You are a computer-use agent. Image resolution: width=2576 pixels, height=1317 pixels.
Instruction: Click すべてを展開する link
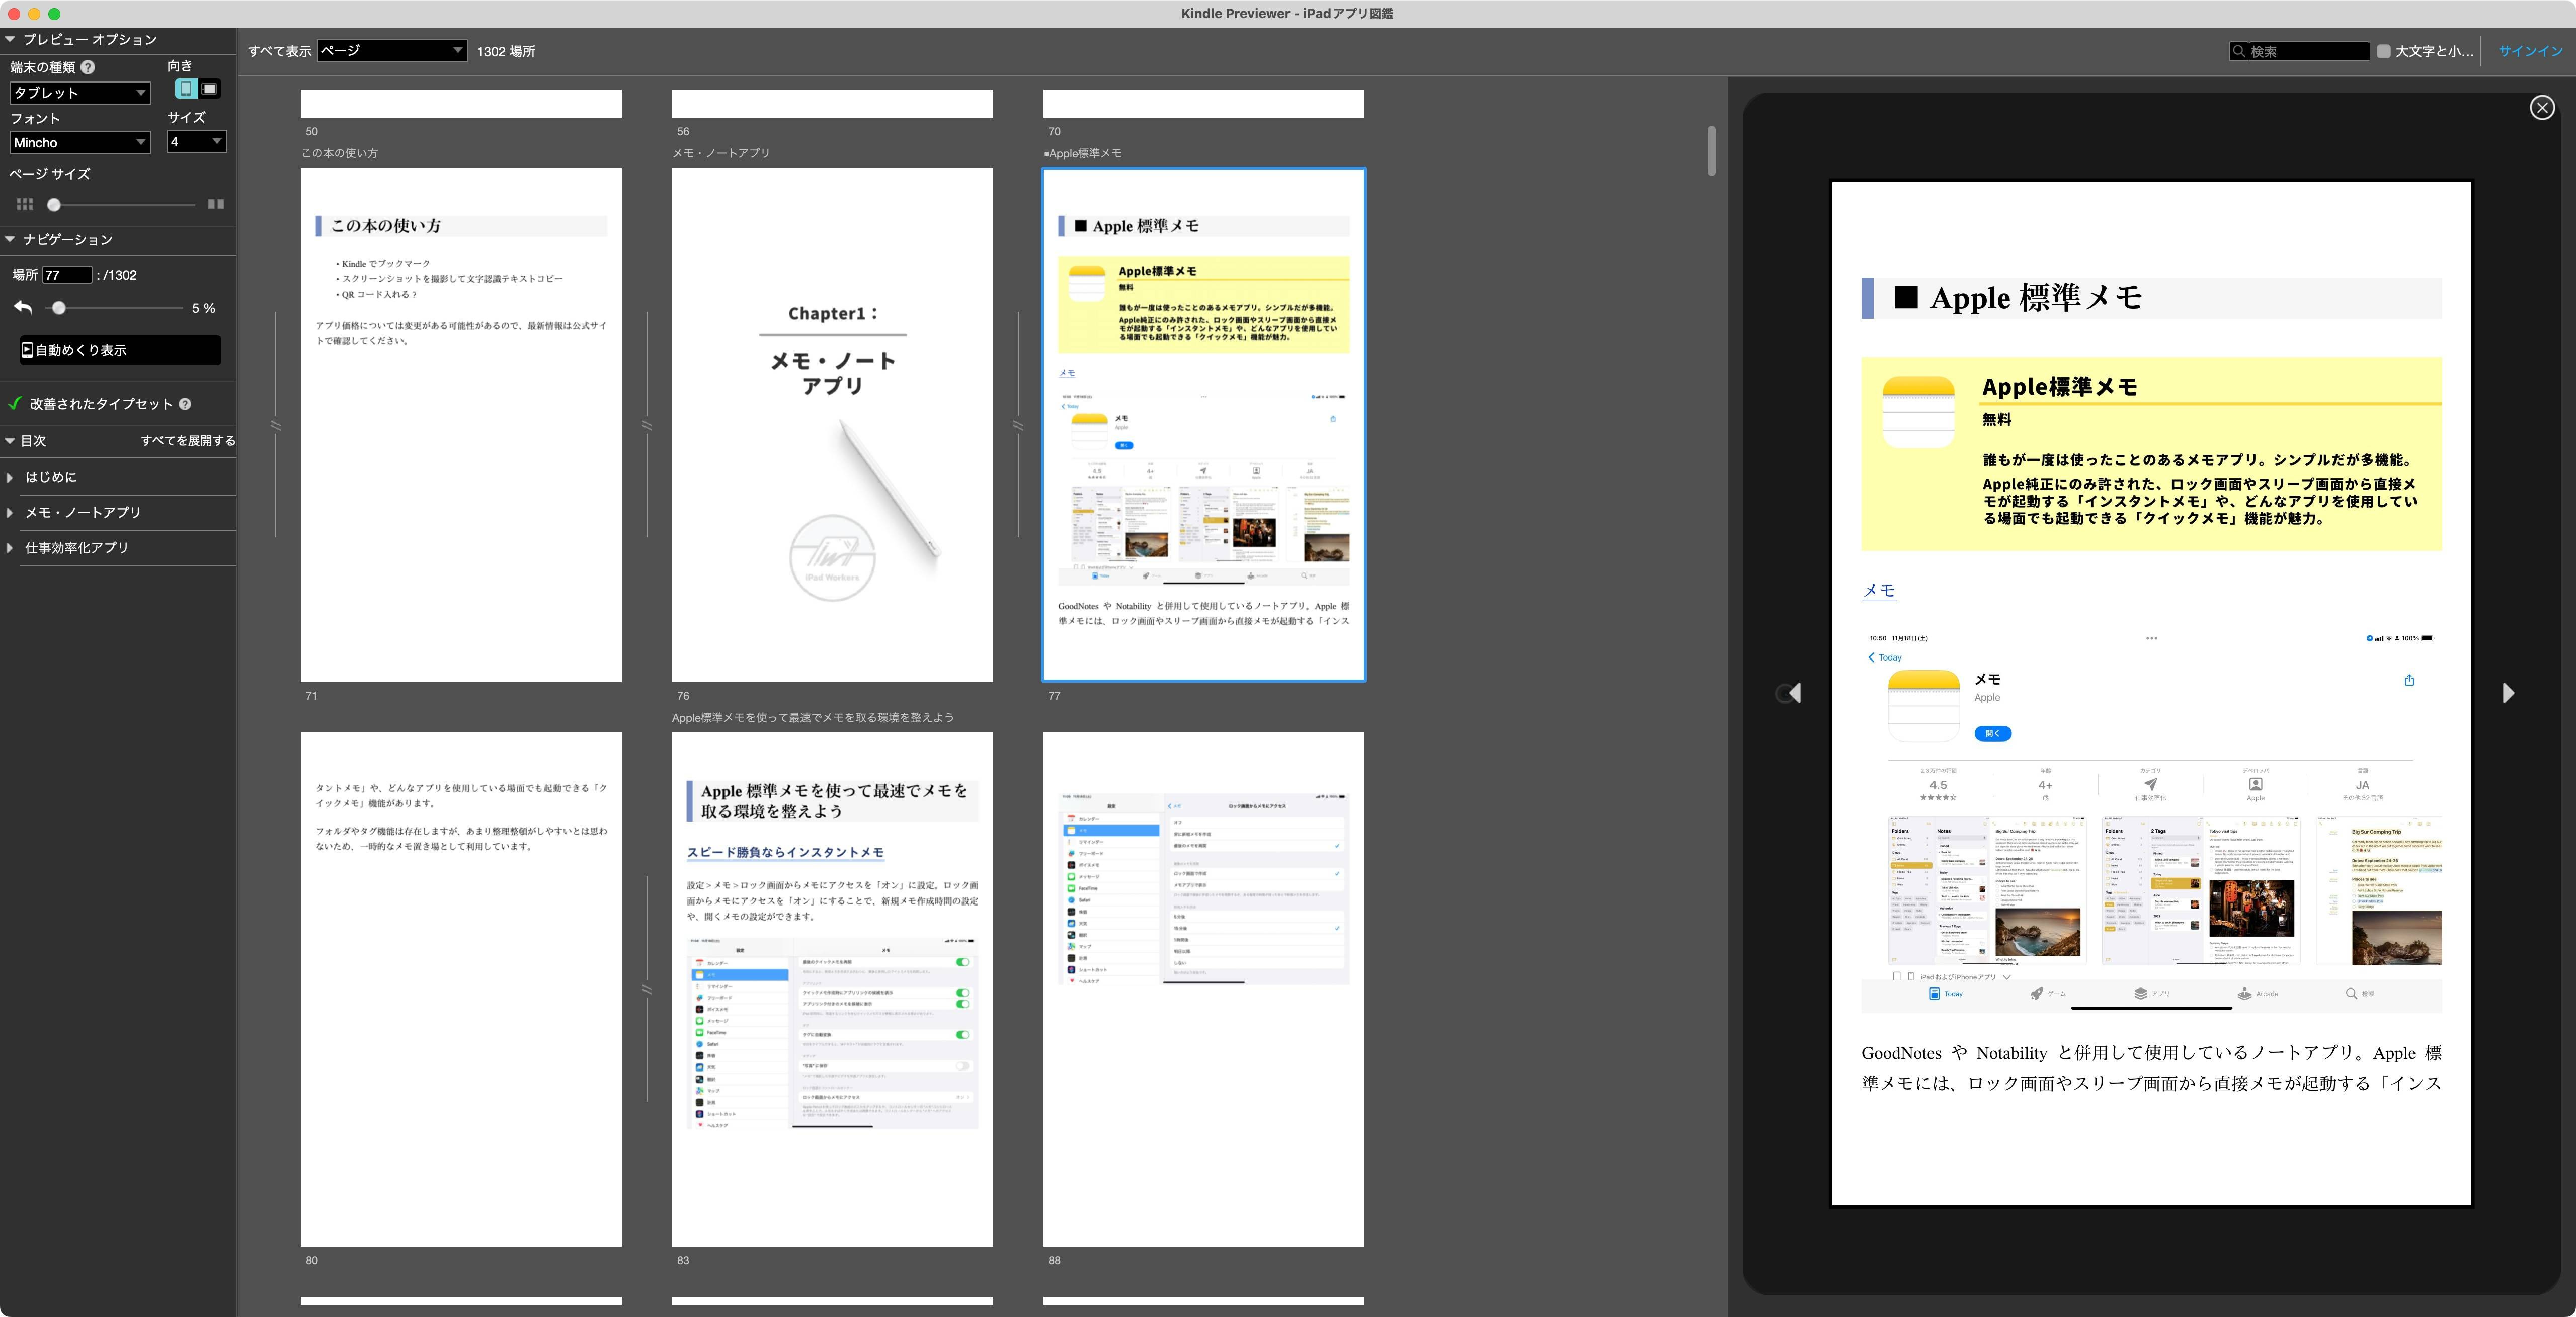coord(188,440)
